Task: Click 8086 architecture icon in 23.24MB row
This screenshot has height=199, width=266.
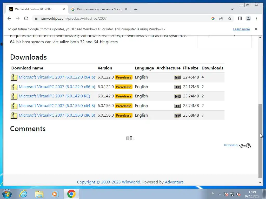Action: pyautogui.click(x=177, y=96)
